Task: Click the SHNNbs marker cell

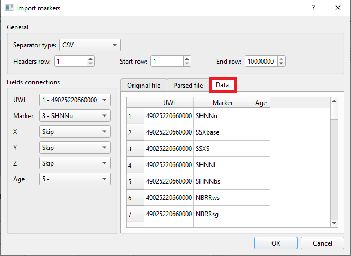Action: pyautogui.click(x=222, y=181)
